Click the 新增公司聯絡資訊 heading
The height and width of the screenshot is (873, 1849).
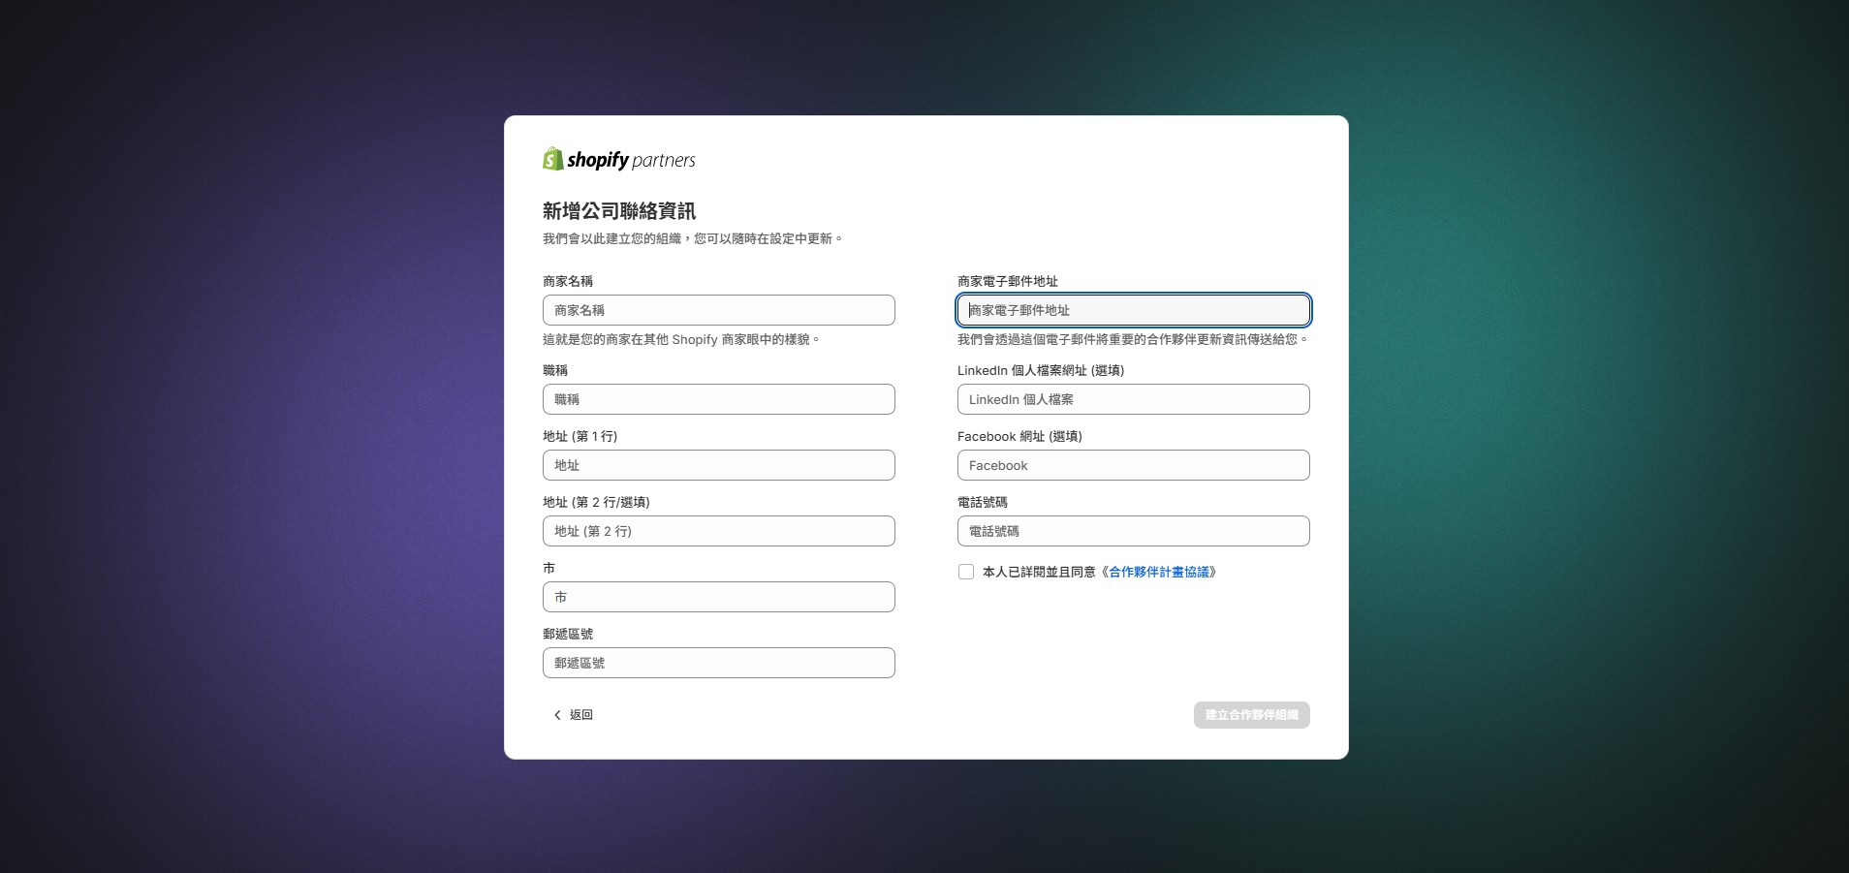pos(619,211)
